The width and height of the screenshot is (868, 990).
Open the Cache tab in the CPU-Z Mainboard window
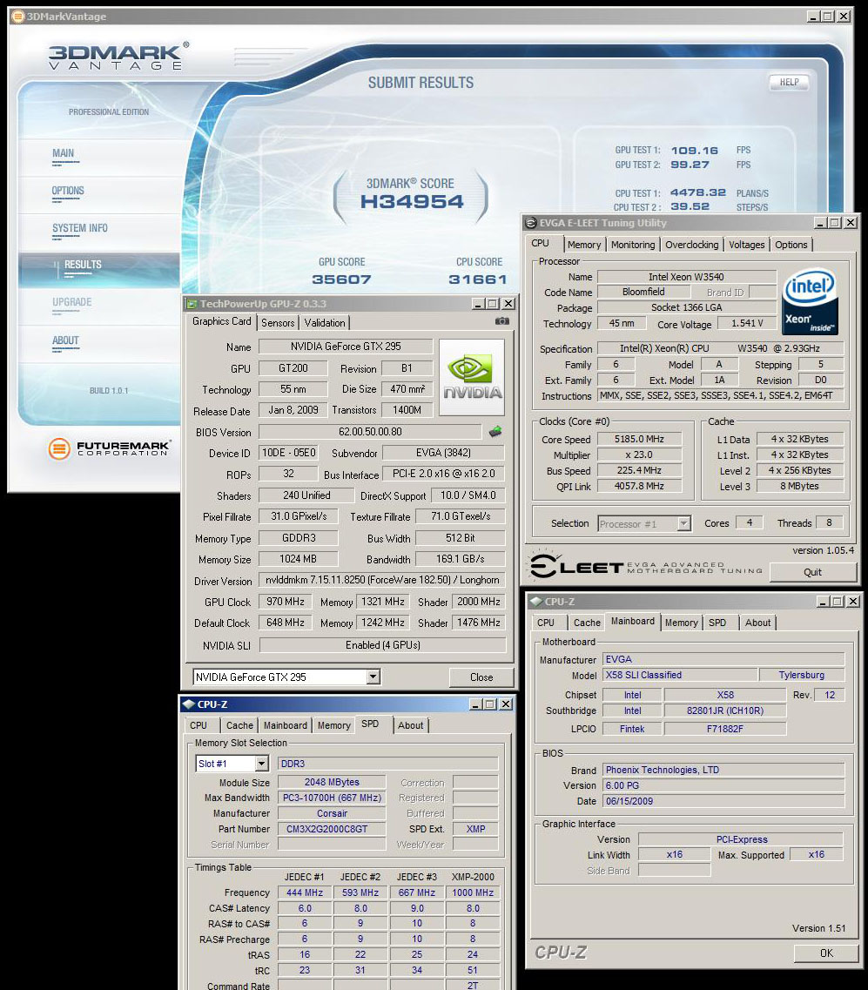point(587,623)
